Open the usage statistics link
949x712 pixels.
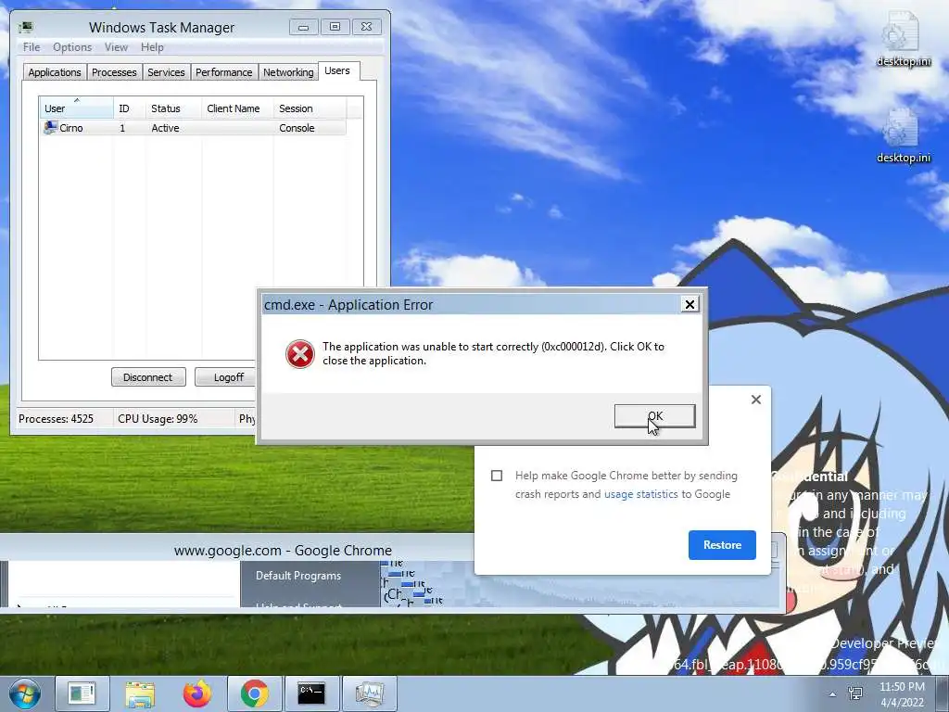(x=641, y=494)
